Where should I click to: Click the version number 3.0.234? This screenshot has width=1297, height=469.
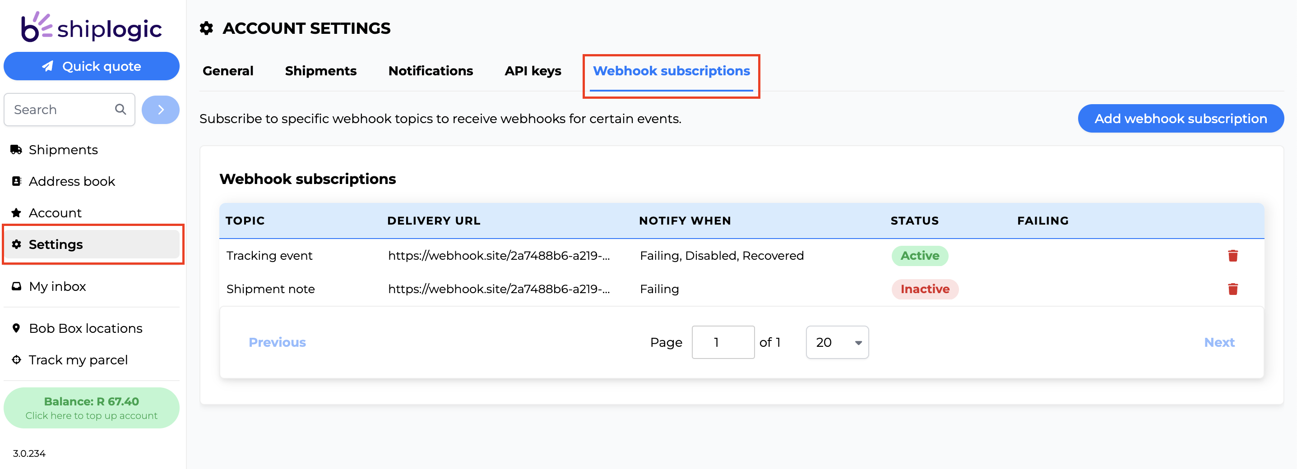[29, 453]
